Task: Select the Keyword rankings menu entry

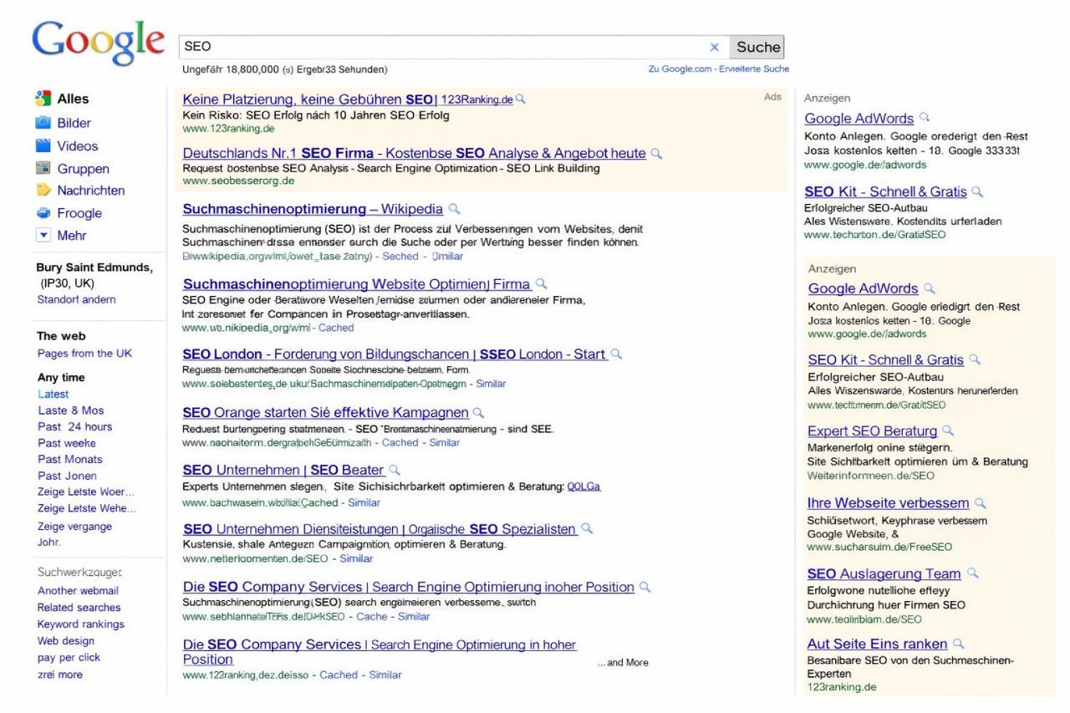Action: point(80,624)
